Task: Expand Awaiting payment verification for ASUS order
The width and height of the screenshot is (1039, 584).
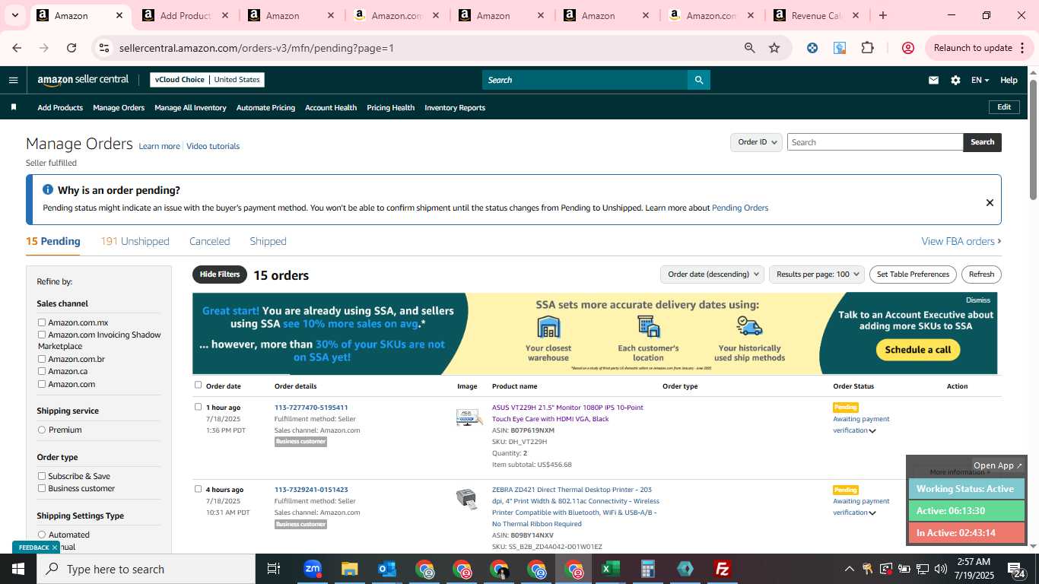Action: 872,431
